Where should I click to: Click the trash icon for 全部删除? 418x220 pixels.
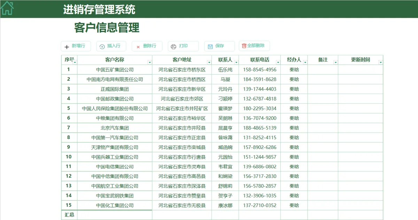point(244,46)
